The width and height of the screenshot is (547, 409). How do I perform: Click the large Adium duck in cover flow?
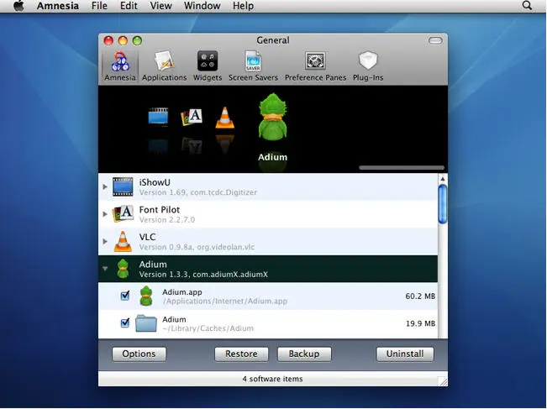(x=273, y=117)
